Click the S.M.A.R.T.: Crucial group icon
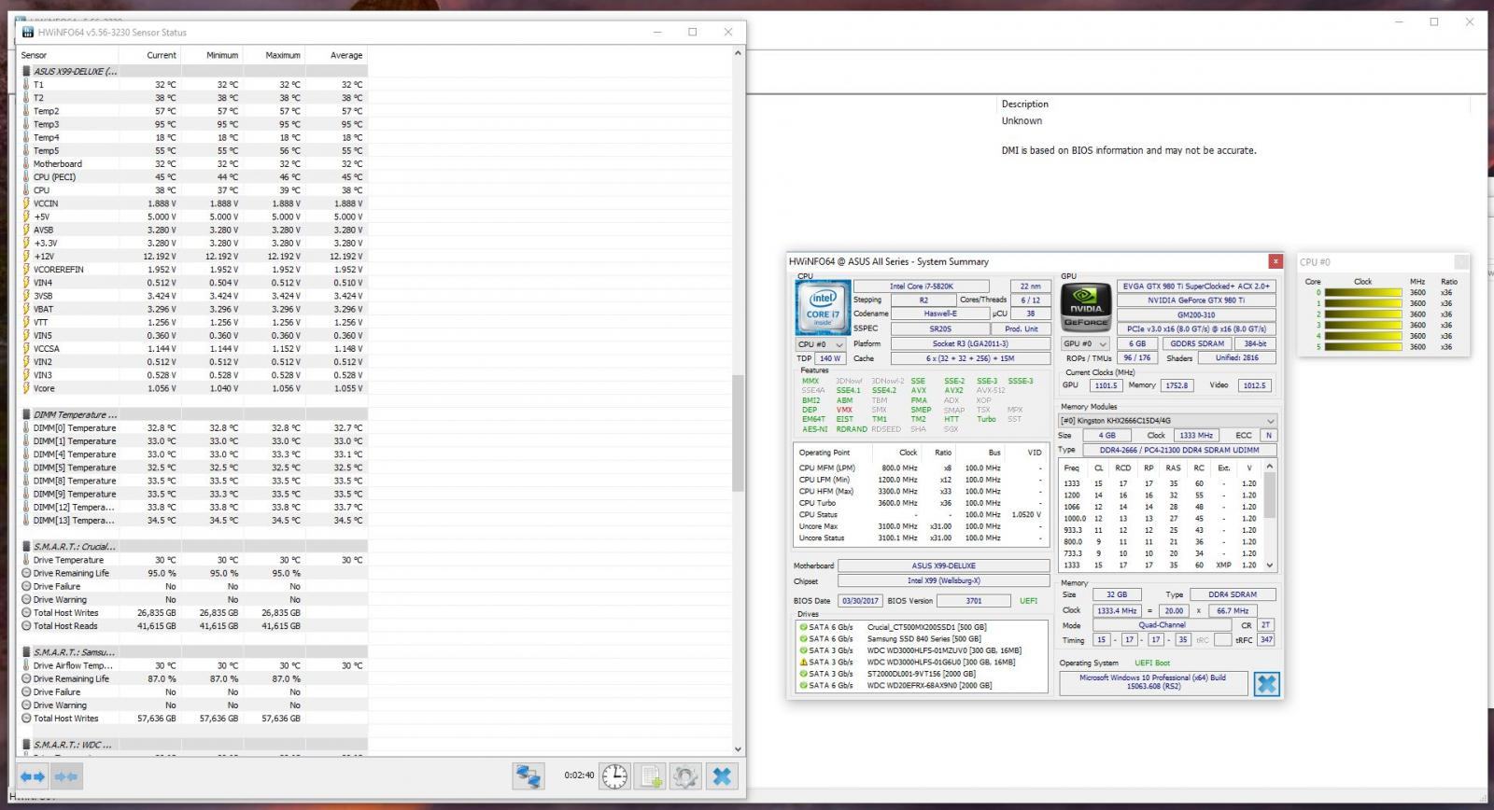Image resolution: width=1494 pixels, height=810 pixels. [x=26, y=546]
